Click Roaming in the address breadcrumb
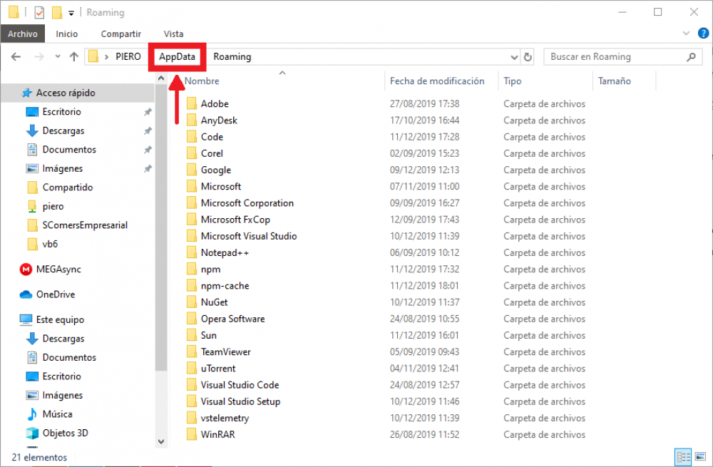 coord(232,57)
